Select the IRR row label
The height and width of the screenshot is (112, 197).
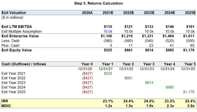click(x=5, y=101)
